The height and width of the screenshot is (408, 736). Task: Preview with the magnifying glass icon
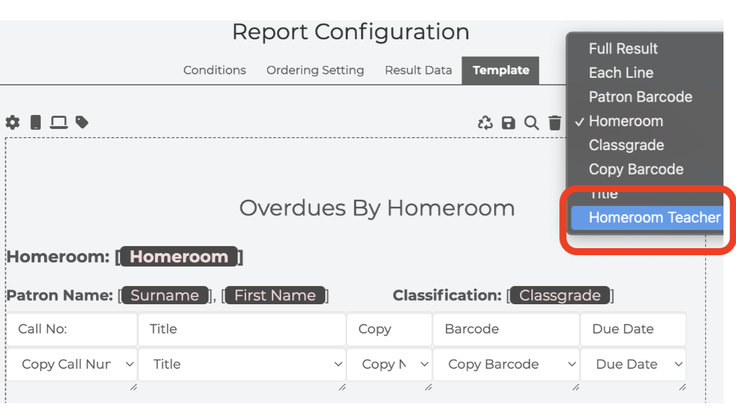531,123
